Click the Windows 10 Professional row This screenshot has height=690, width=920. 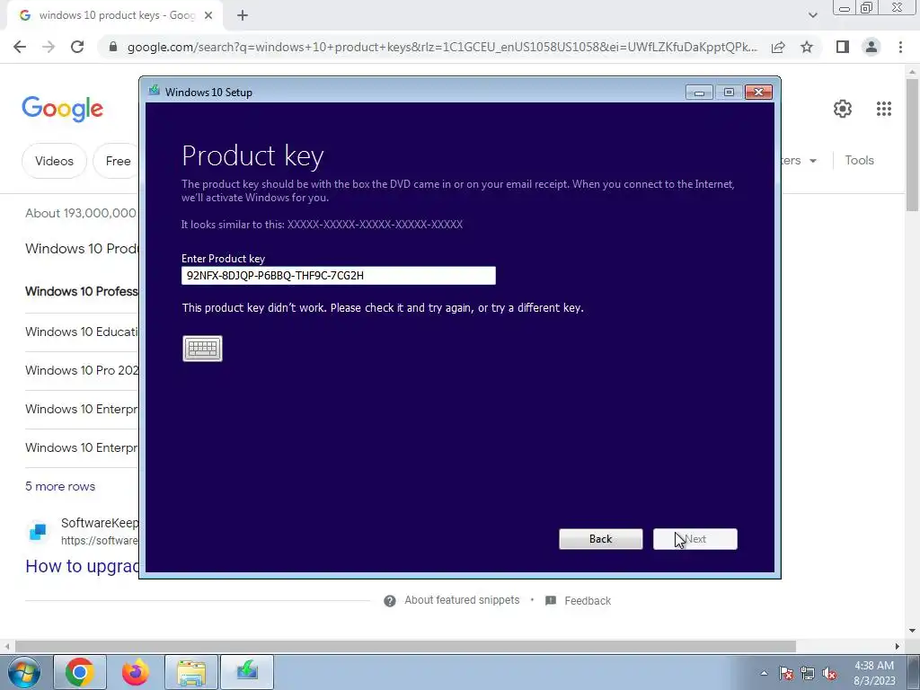(x=82, y=291)
